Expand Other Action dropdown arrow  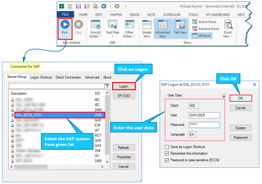[134, 36]
